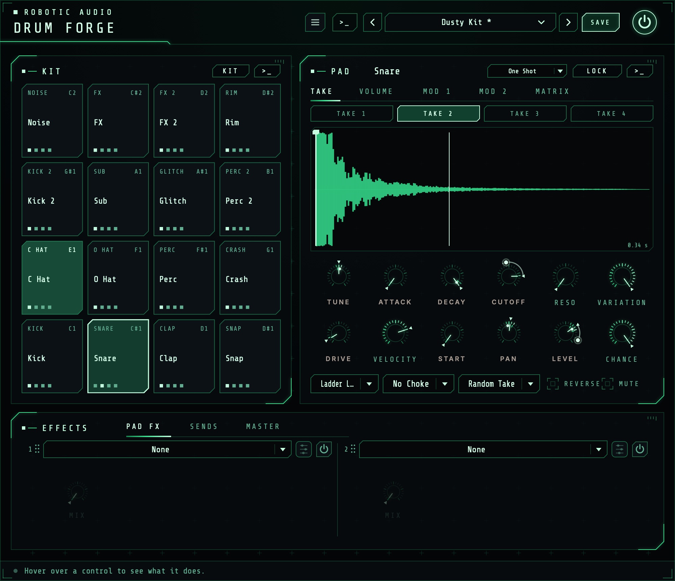Open the Kit panel console icon
Image resolution: width=675 pixels, height=581 pixels.
[x=267, y=71]
